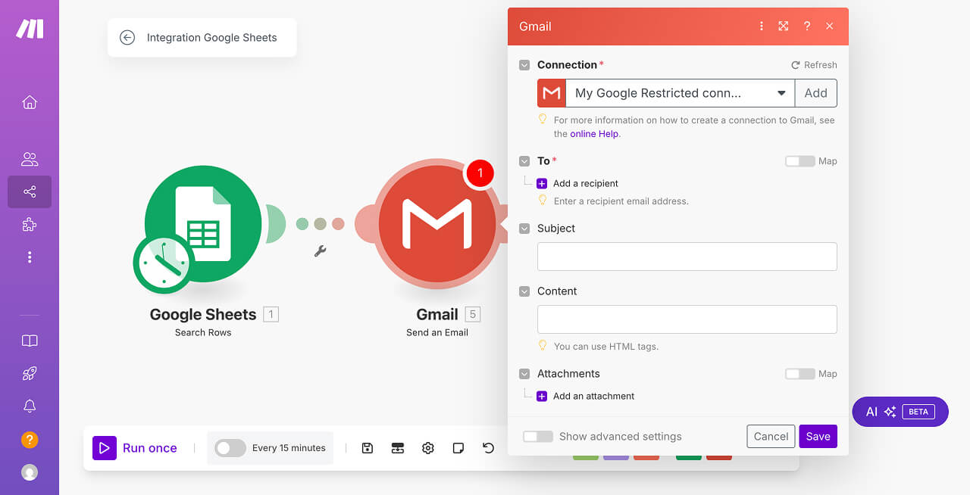Image resolution: width=970 pixels, height=495 pixels.
Task: Toggle Map switch for Attachments
Action: pos(799,374)
